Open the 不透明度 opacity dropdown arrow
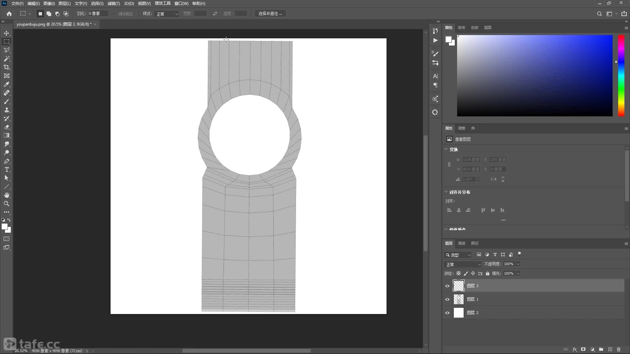630x354 pixels. click(518, 264)
